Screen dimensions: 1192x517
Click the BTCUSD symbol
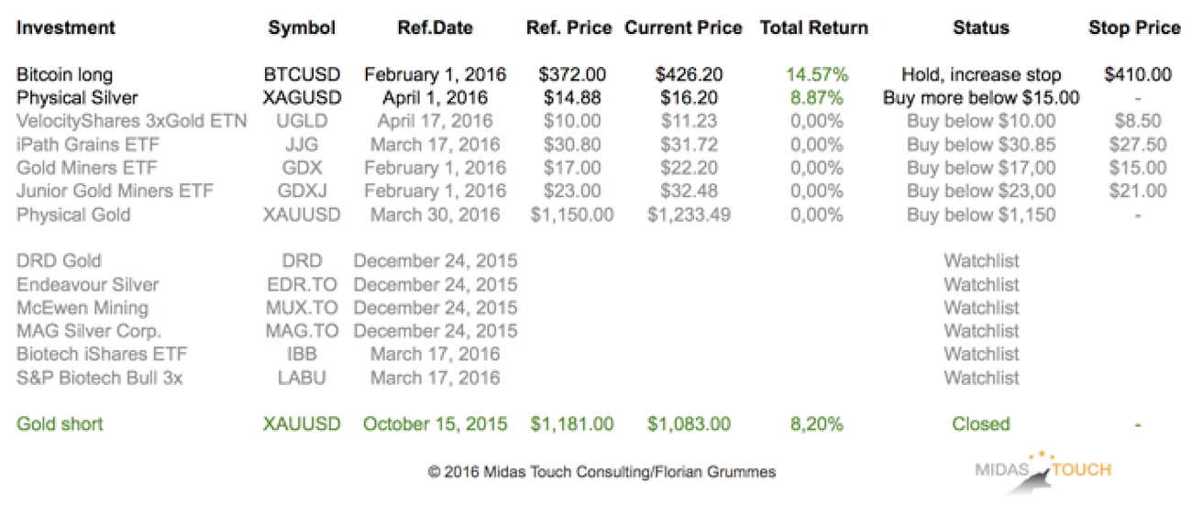302,75
